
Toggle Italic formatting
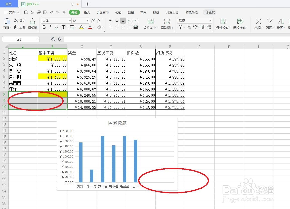pyautogui.click(x=50, y=27)
